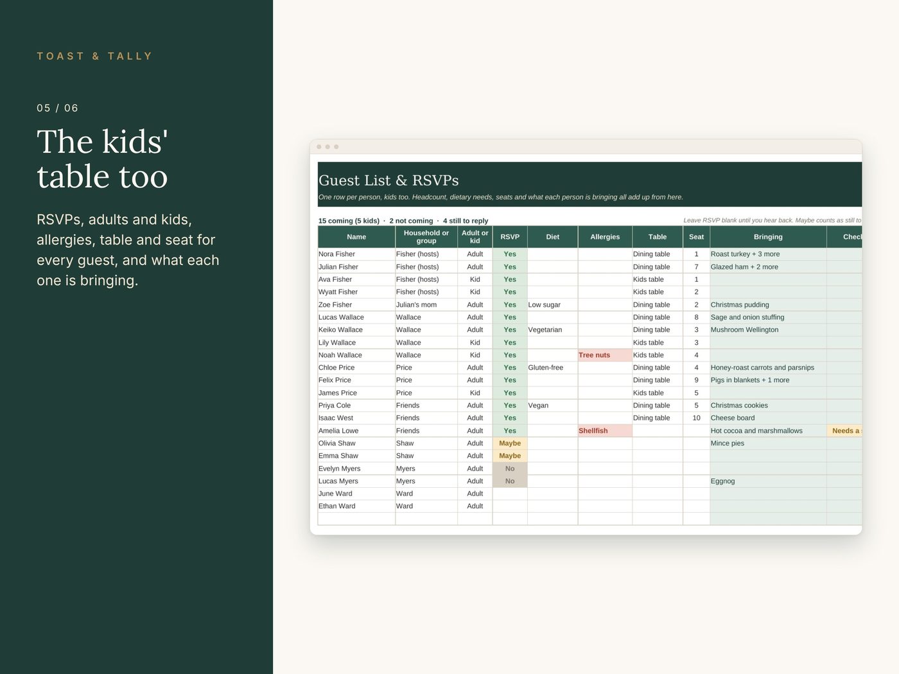Click the 'Vegetarian' diet cell
Viewport: 899px width, 674px height.
pyautogui.click(x=552, y=330)
